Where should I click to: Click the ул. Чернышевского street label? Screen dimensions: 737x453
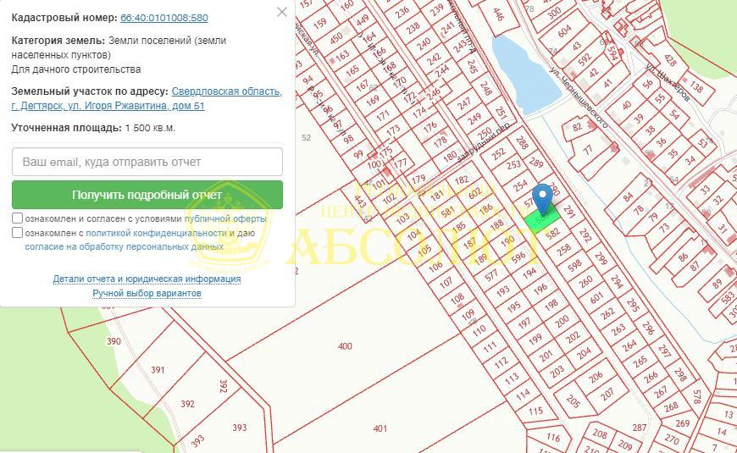pyautogui.click(x=579, y=97)
